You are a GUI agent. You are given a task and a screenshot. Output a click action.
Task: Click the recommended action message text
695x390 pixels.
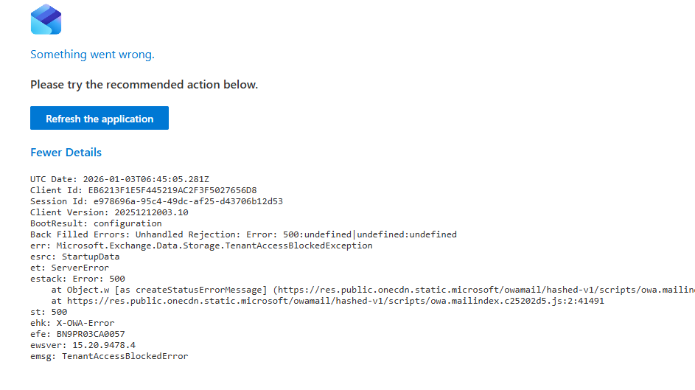[144, 85]
